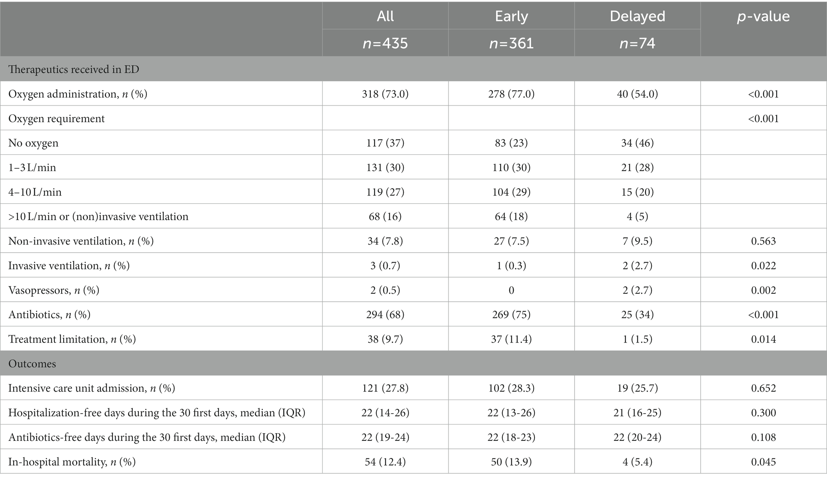
Task: Click the 0.045 p-value cell
Action: (x=763, y=462)
